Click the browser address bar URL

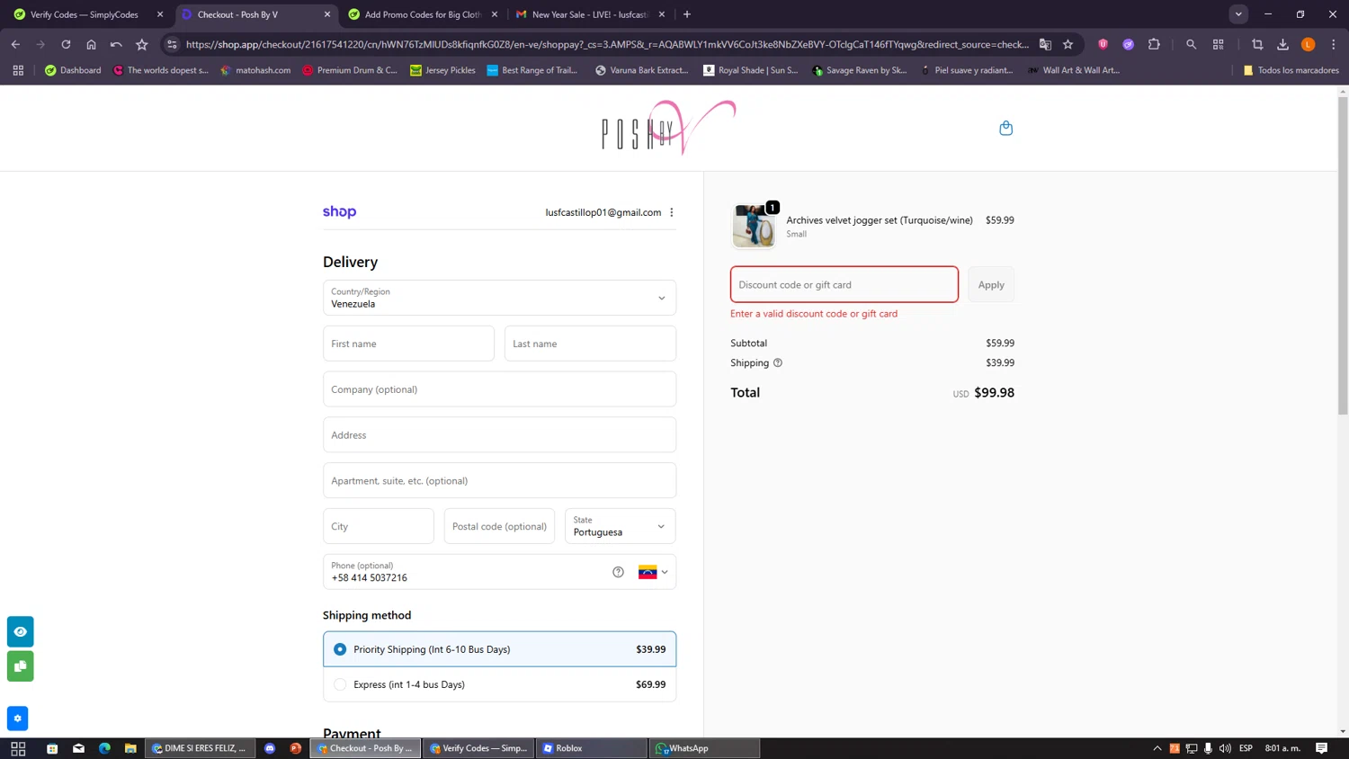pos(607,44)
